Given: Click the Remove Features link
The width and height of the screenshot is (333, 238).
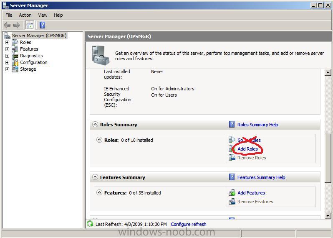Looking at the screenshot, I should pos(255,202).
